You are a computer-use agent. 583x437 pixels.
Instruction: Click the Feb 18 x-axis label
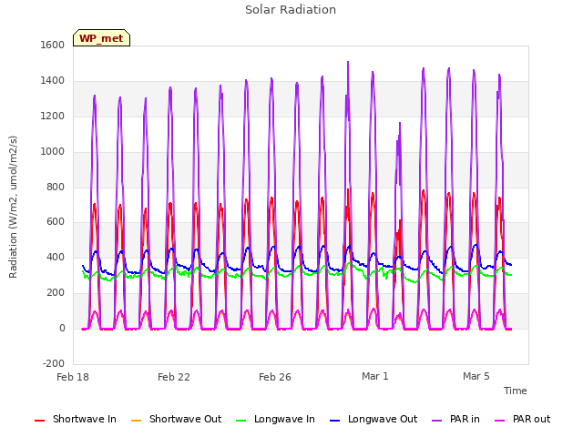73,377
